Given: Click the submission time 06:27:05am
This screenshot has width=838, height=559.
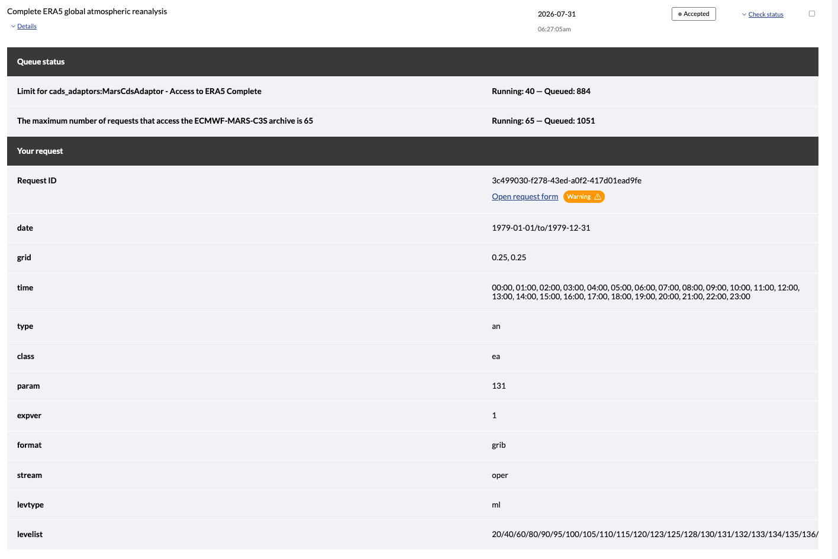Looking at the screenshot, I should coord(555,29).
